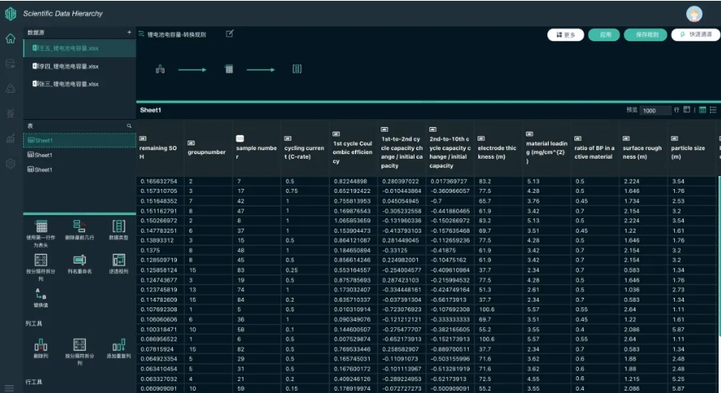Image resolution: width=721 pixels, height=393 pixels.
Task: Click the preview row count field
Action: 655,111
